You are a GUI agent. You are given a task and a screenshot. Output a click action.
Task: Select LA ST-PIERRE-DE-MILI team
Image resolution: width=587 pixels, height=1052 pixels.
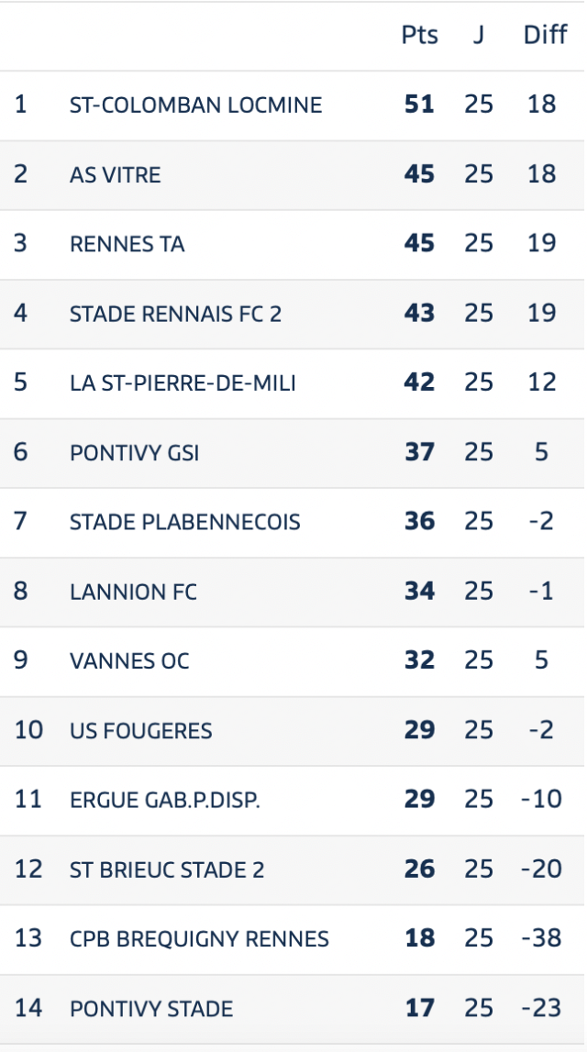coord(183,383)
